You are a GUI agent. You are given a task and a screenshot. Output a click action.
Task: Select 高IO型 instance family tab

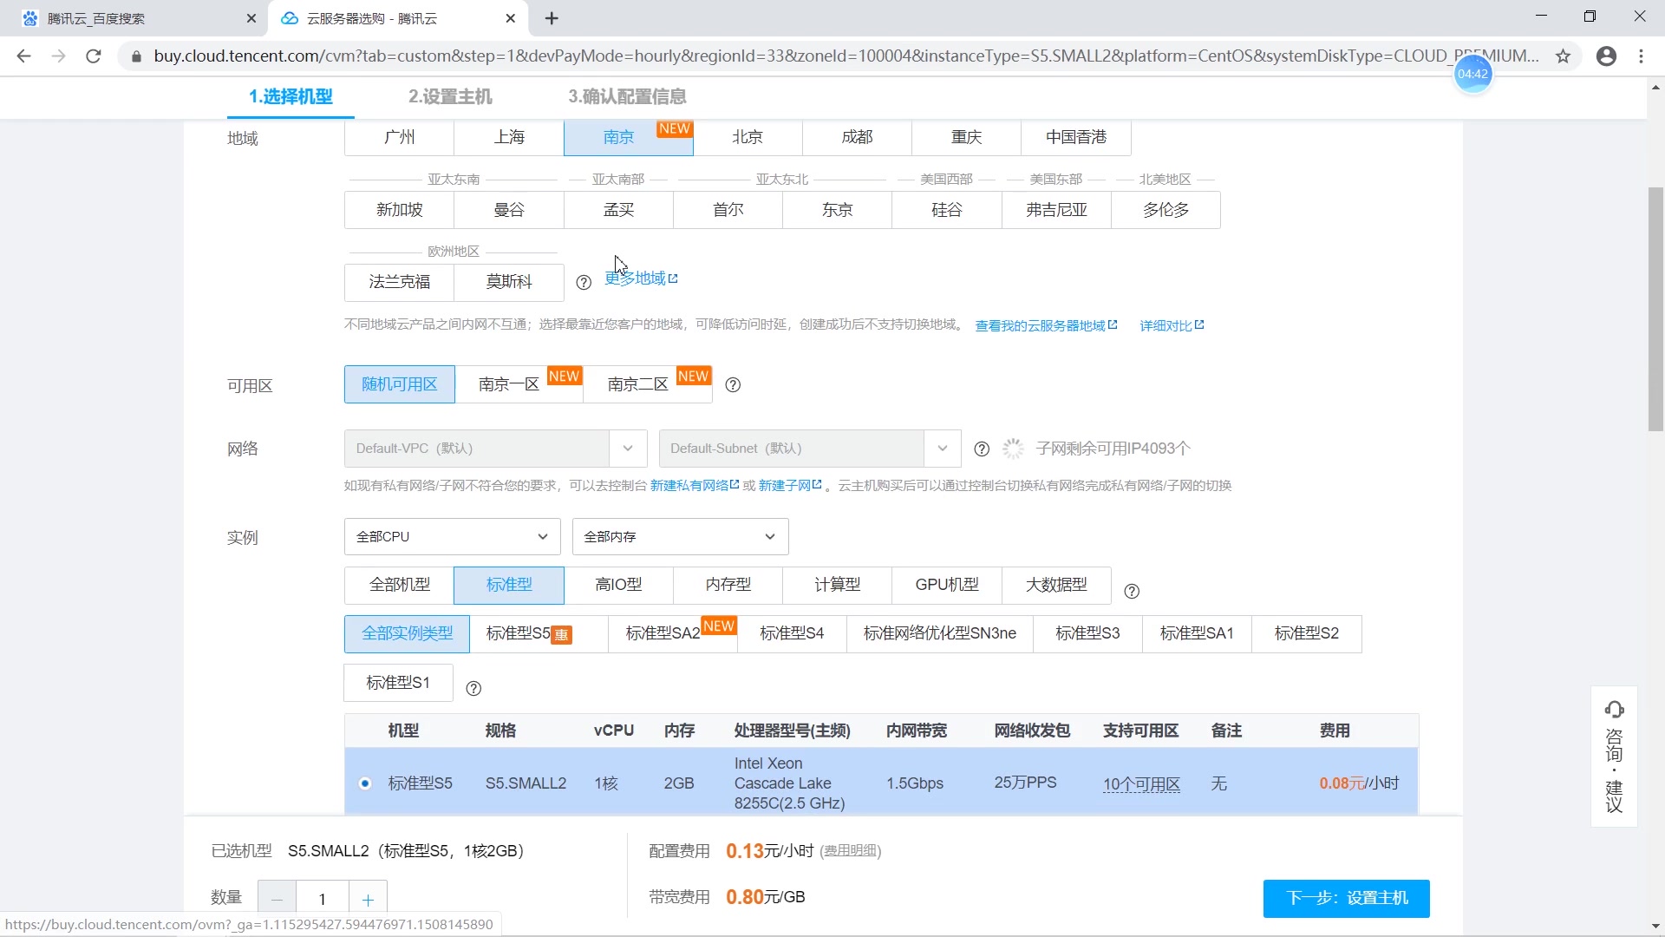click(x=619, y=585)
